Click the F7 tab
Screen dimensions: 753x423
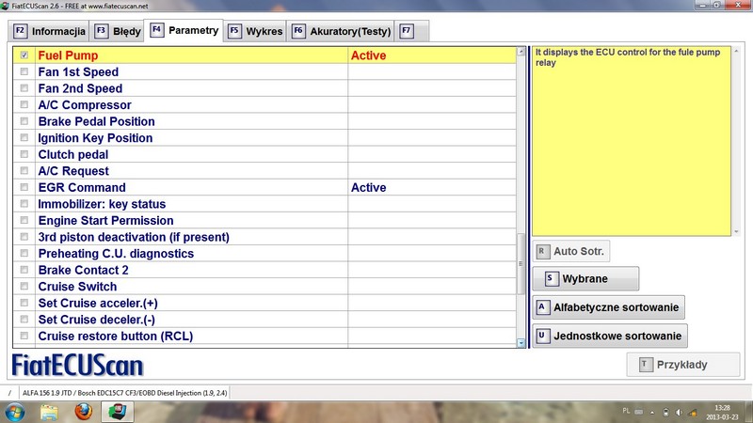click(411, 31)
